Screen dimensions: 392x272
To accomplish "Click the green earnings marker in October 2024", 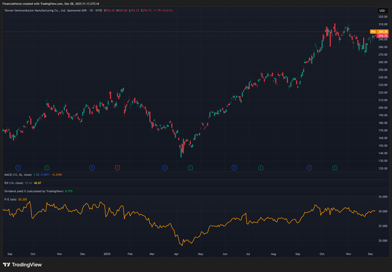I will click(47, 167).
